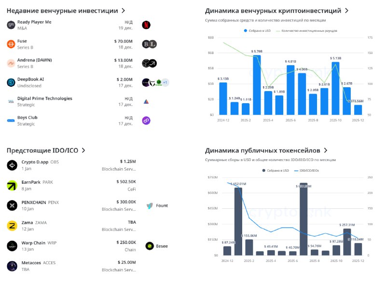The image size is (386, 283).
Task: Click the orange Fuse project logo
Action: tap(11, 44)
